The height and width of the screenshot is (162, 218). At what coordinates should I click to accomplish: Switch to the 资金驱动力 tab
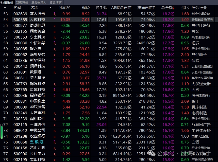click(39, 3)
